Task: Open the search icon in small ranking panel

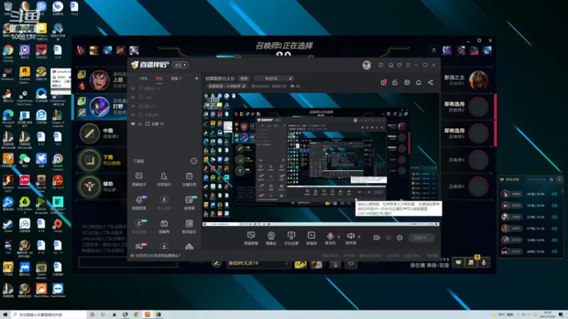Action: [552, 179]
